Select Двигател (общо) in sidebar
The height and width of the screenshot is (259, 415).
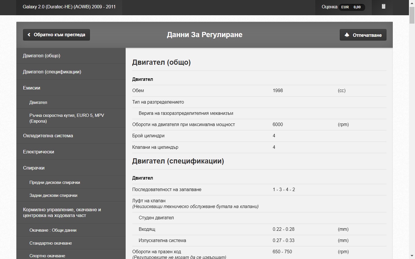(42, 56)
